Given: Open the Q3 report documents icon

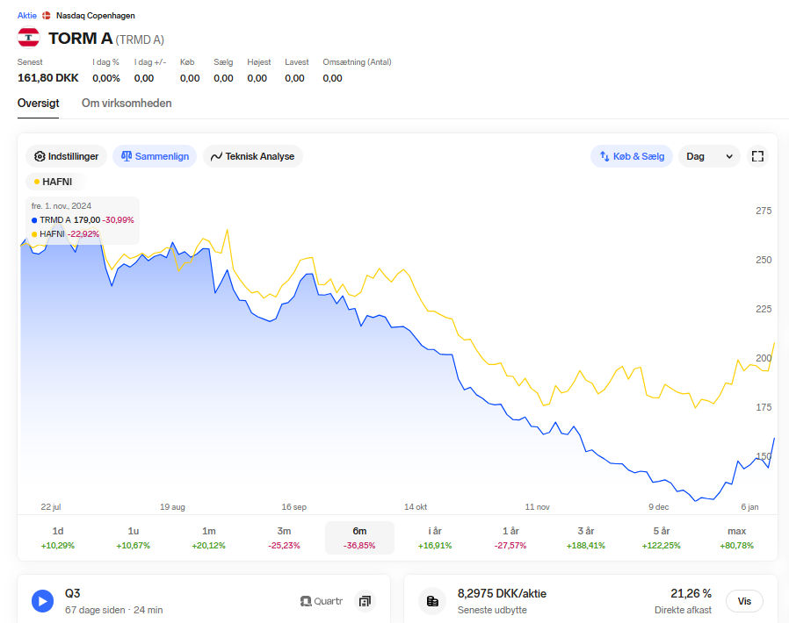Looking at the screenshot, I should click(x=365, y=601).
